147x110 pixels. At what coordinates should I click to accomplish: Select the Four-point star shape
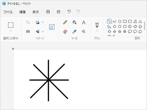[114, 32]
